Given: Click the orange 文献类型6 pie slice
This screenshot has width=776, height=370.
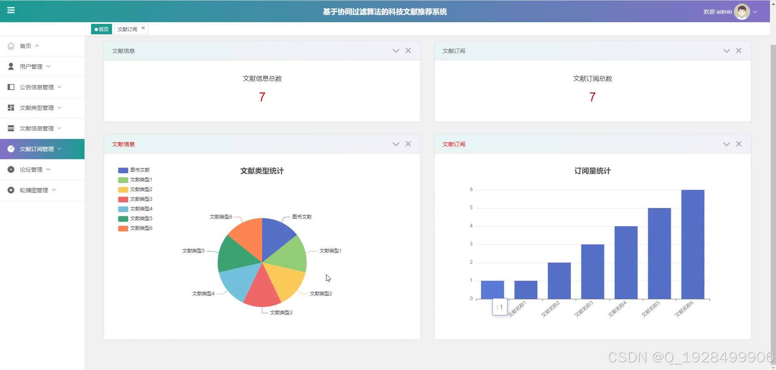Looking at the screenshot, I should (250, 237).
